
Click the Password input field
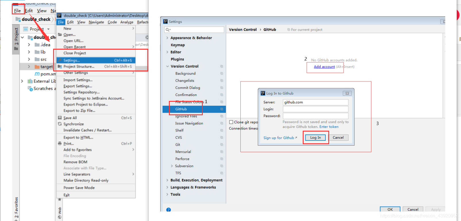315,116
